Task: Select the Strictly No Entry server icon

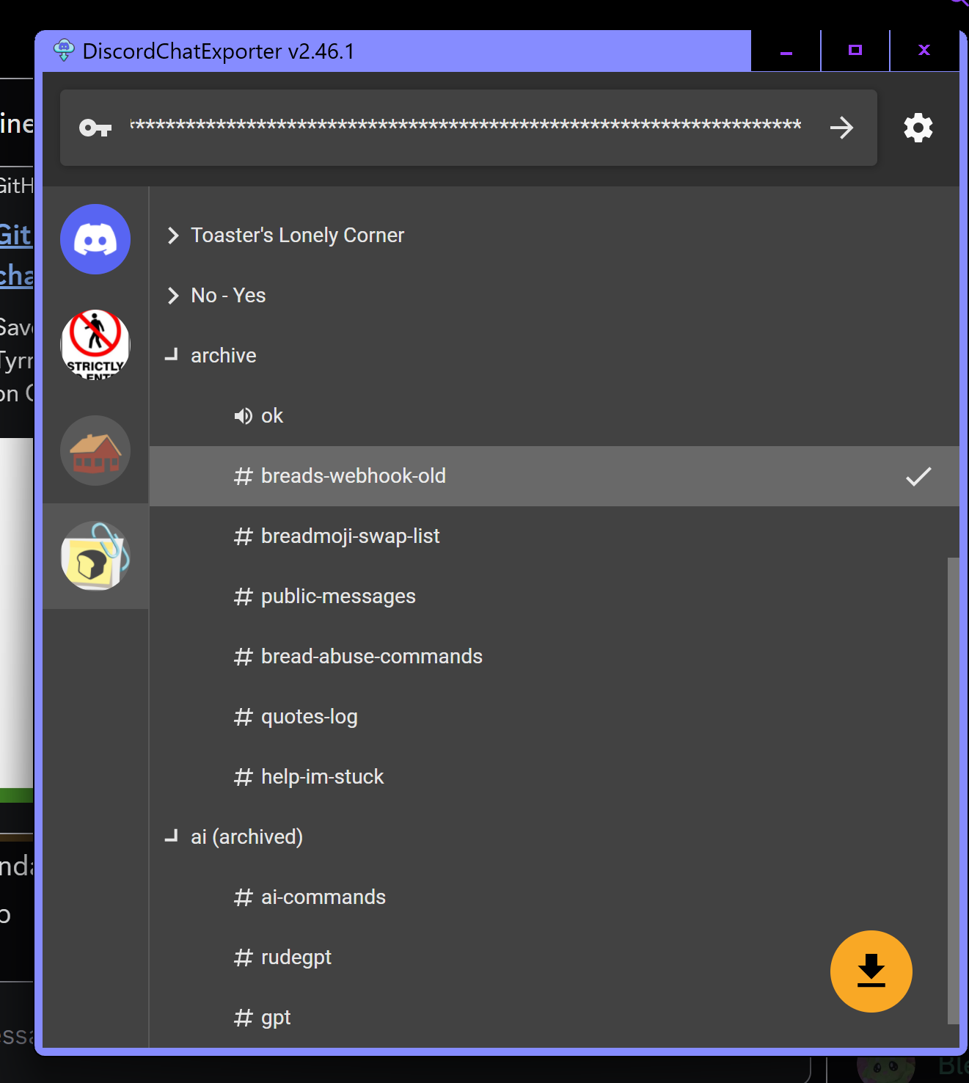Action: click(95, 344)
